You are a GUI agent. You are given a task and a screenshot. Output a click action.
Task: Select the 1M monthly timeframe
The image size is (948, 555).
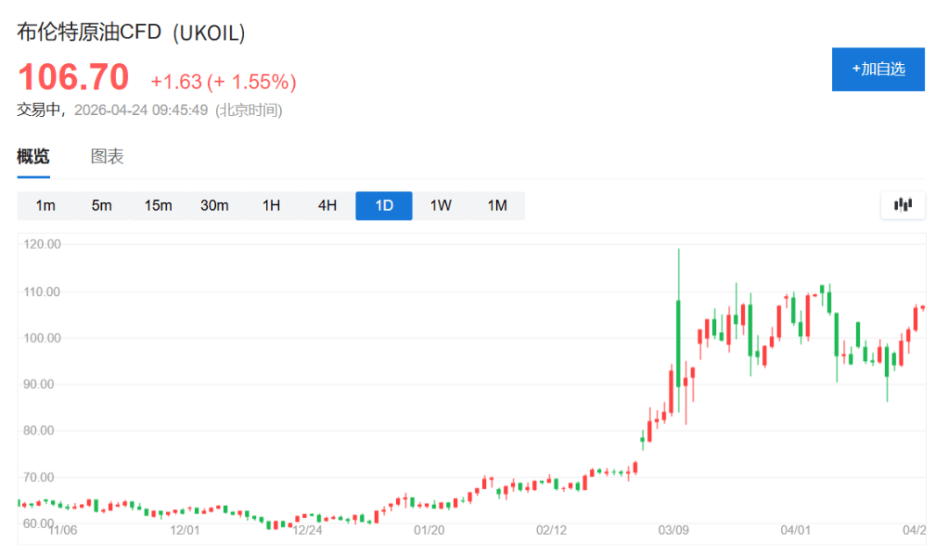coord(497,205)
